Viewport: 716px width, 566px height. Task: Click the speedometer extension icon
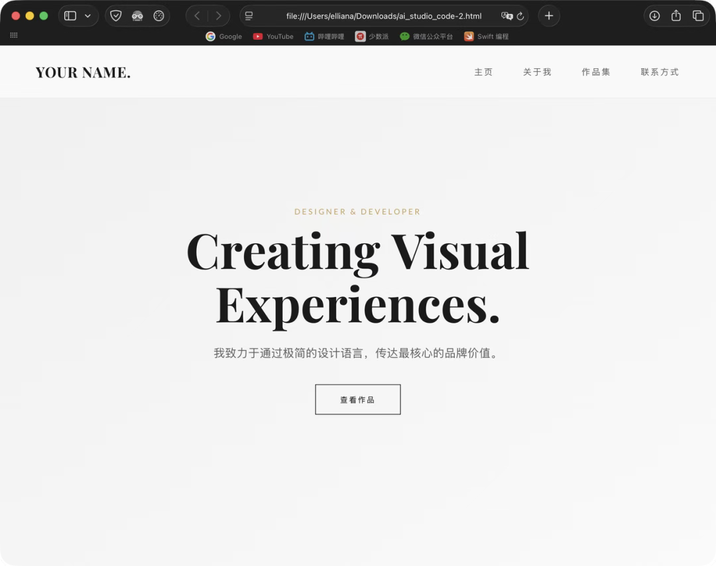(x=158, y=16)
